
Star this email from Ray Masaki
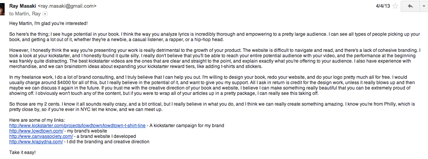395,6
